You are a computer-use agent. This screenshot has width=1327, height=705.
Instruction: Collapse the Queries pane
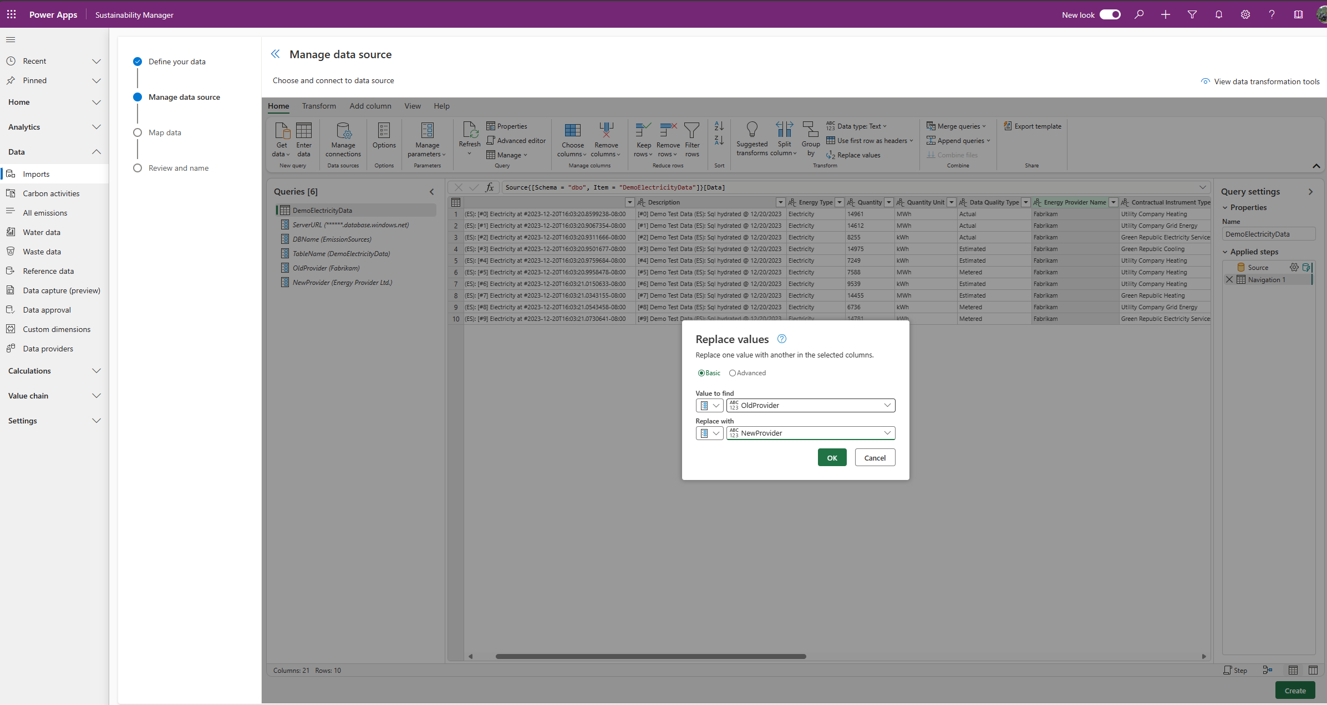pyautogui.click(x=432, y=192)
